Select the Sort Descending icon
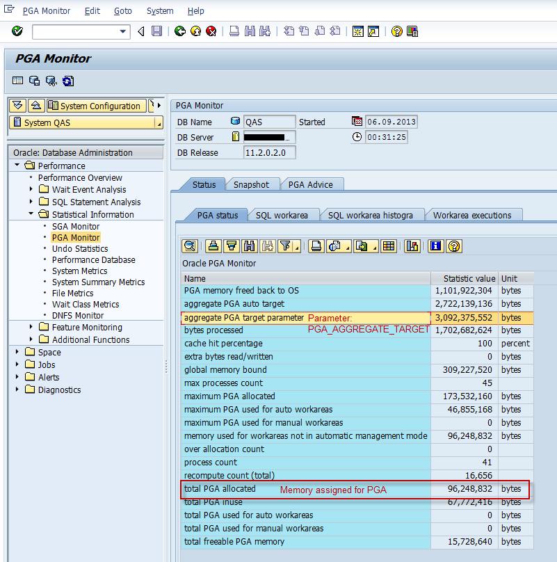The height and width of the screenshot is (562, 557). point(230,246)
